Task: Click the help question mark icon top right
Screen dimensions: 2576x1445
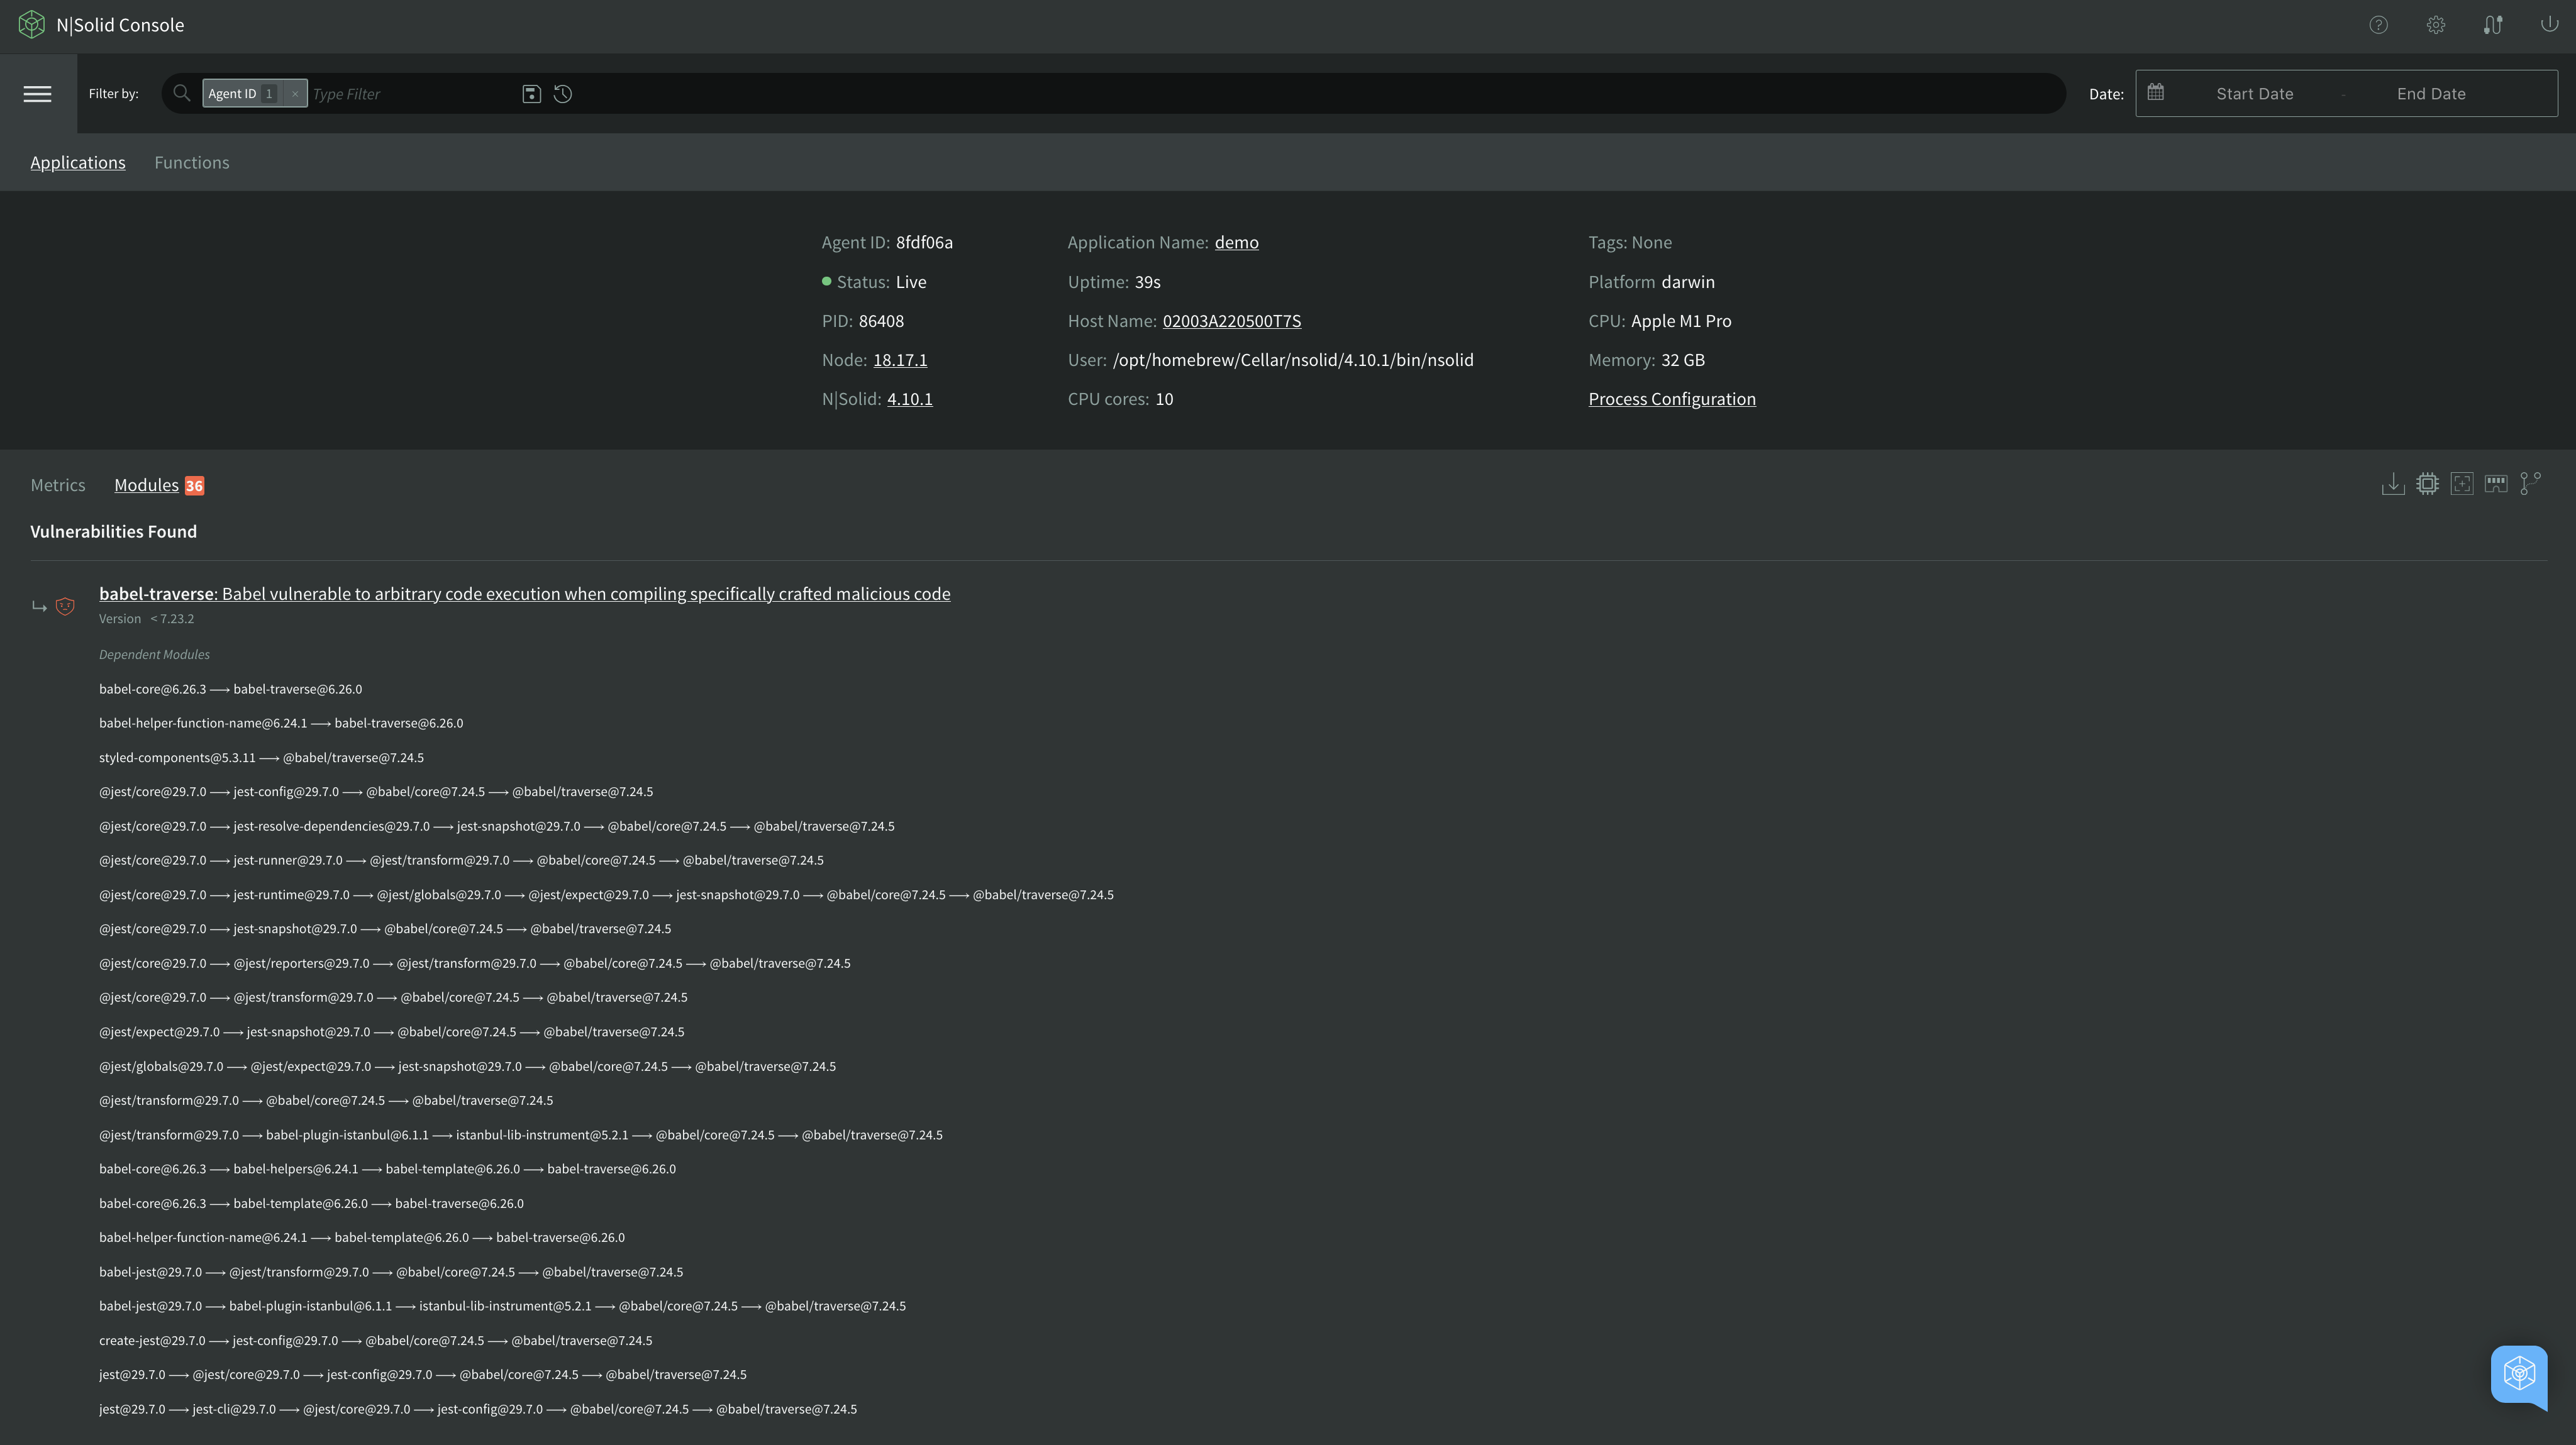Action: coord(2378,25)
